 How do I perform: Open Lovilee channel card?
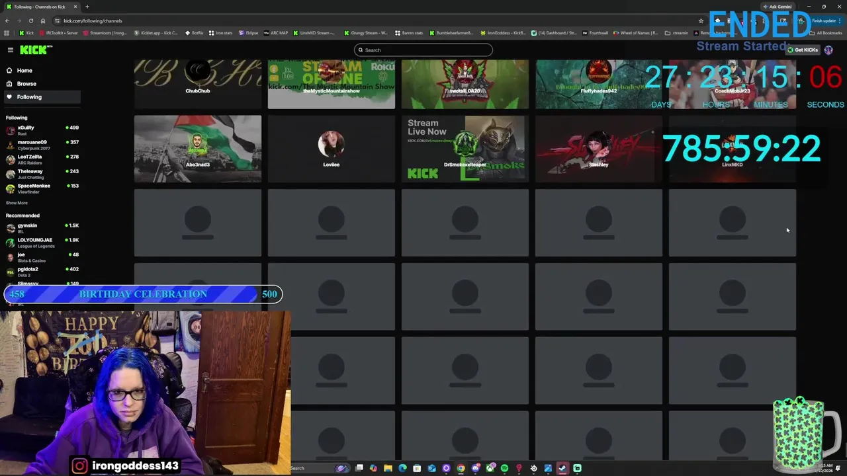(331, 149)
